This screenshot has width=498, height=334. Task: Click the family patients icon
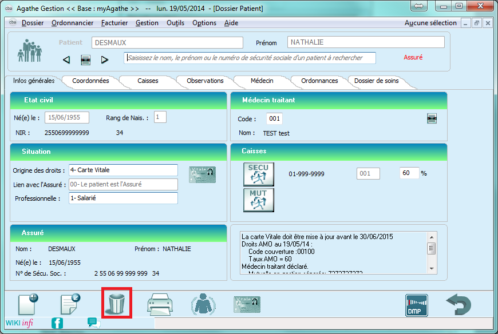[x=30, y=51]
